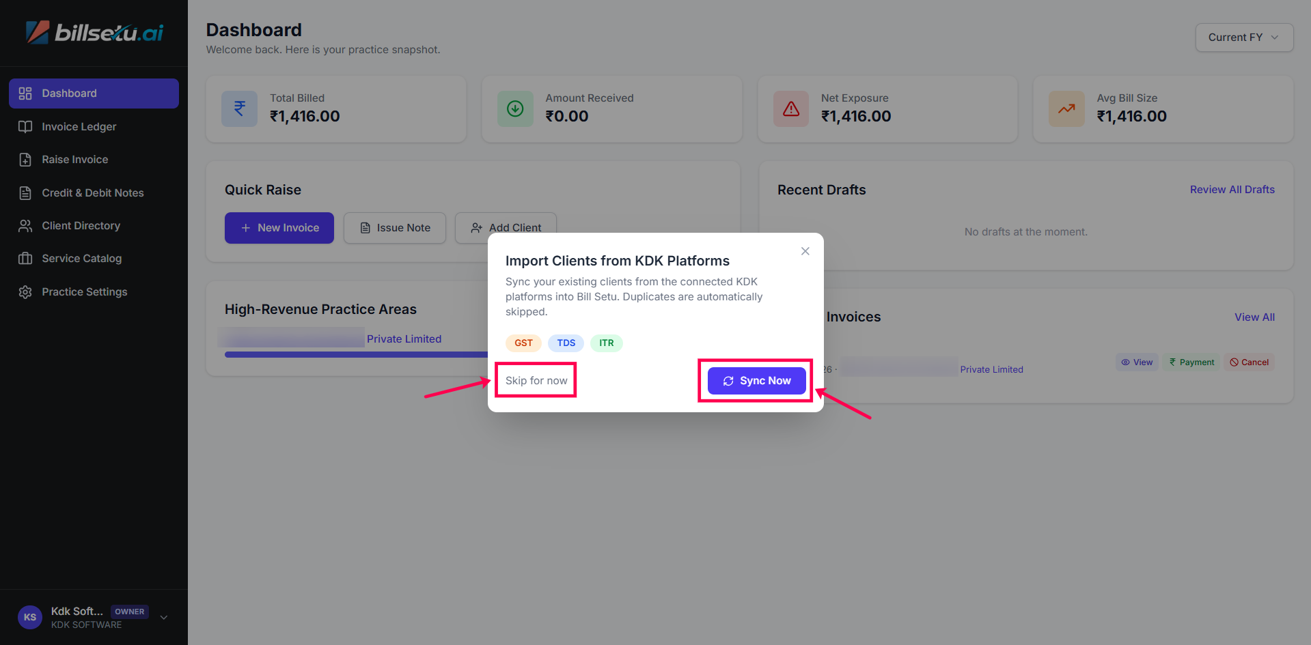Click the Total Billed rupee icon
The image size is (1311, 645).
coord(239,109)
